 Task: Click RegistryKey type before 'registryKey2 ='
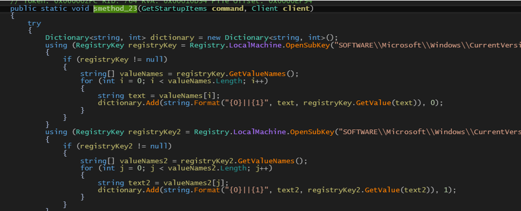click(100, 132)
